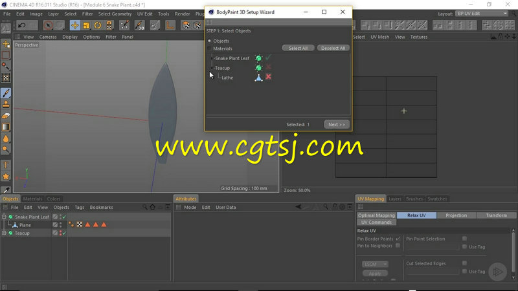Open viewport Cameras menu

pyautogui.click(x=48, y=37)
